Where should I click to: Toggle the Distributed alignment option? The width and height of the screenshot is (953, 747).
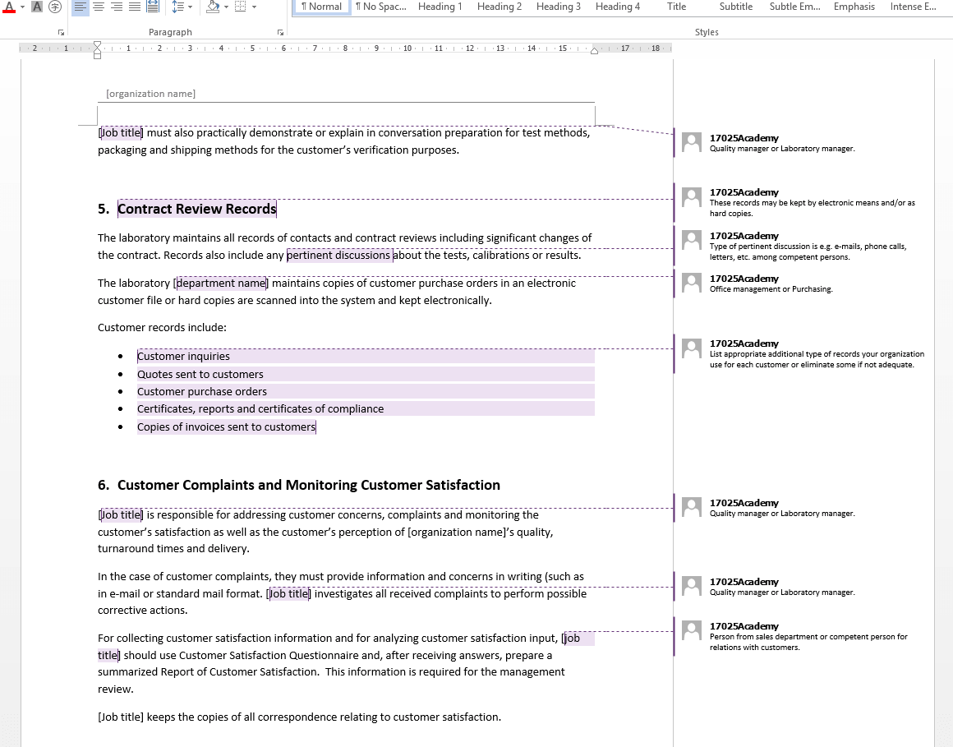coord(152,7)
